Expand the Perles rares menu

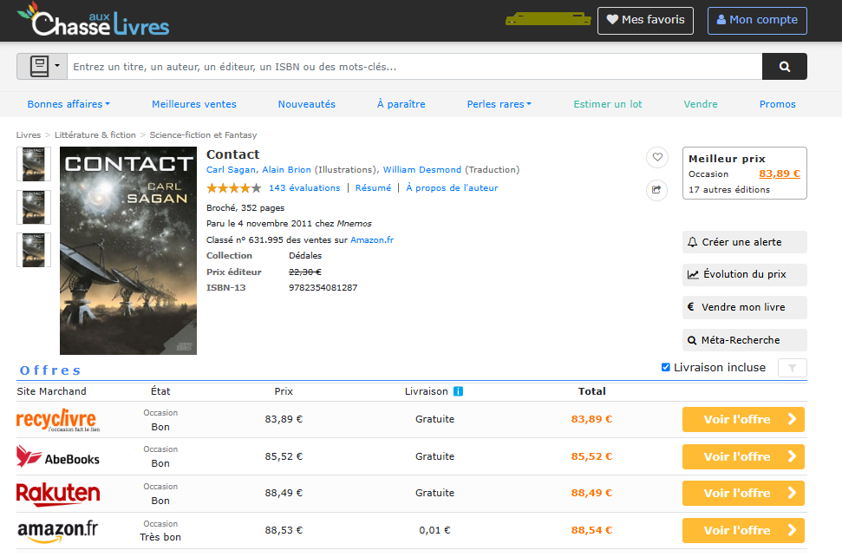click(x=499, y=104)
